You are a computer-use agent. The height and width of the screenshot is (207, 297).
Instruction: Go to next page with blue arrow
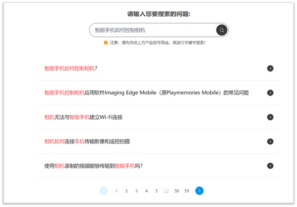click(x=199, y=191)
